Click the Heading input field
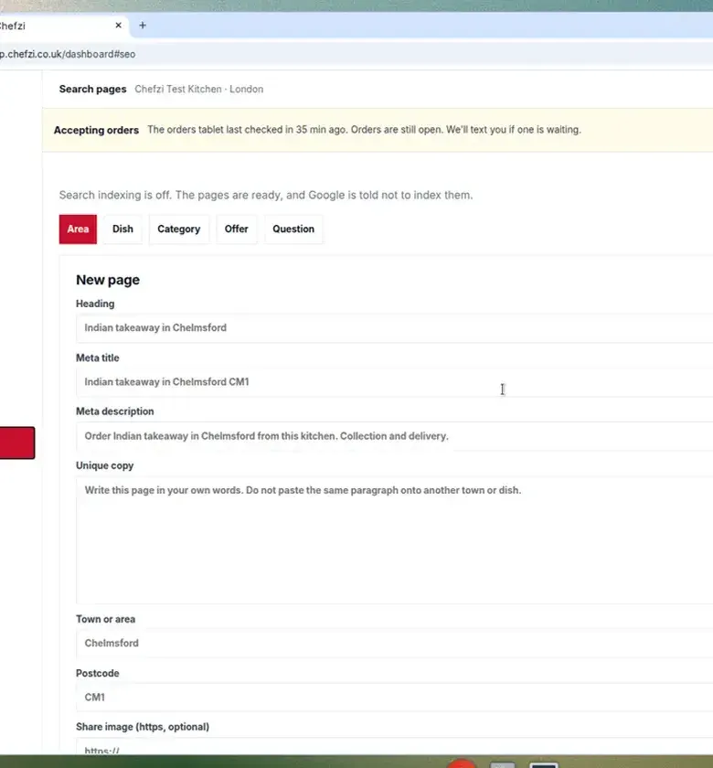 coord(394,327)
